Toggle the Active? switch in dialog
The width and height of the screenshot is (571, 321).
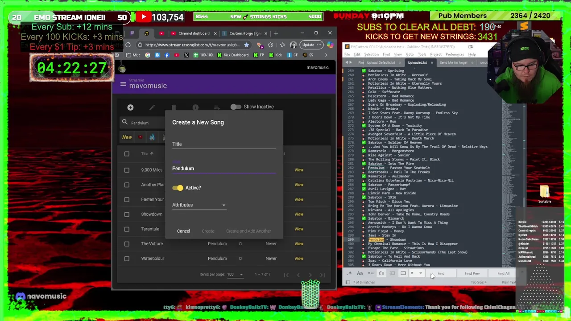click(178, 188)
